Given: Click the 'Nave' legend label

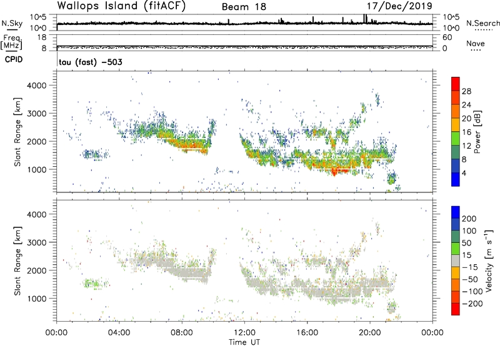Looking at the screenshot, I should click(x=476, y=44).
